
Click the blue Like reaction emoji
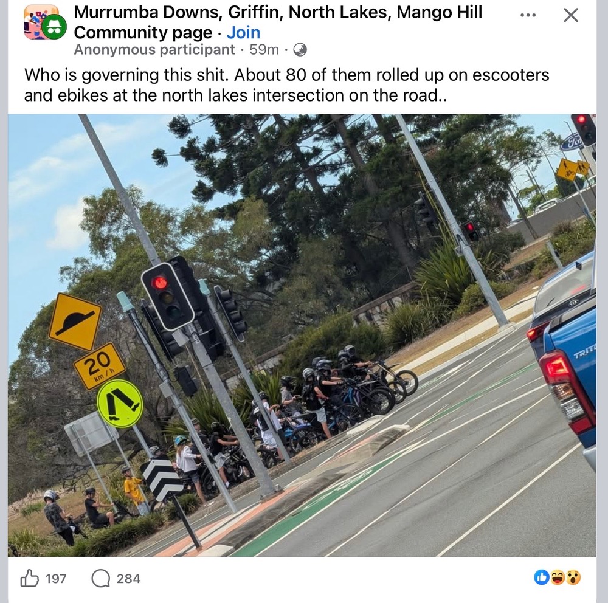(542, 577)
